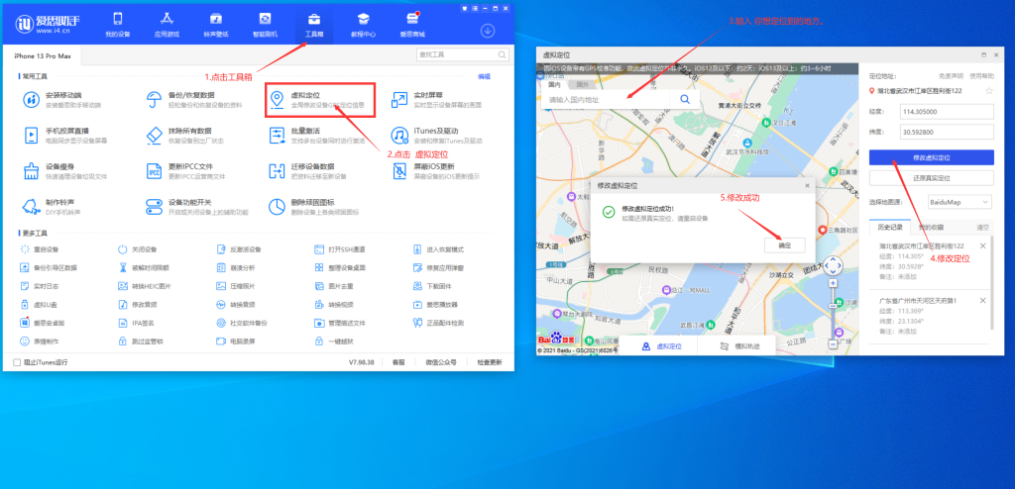Screen dimensions: 1015x489
Task: Click 转换HEIC图片 tool
Action: click(x=145, y=285)
